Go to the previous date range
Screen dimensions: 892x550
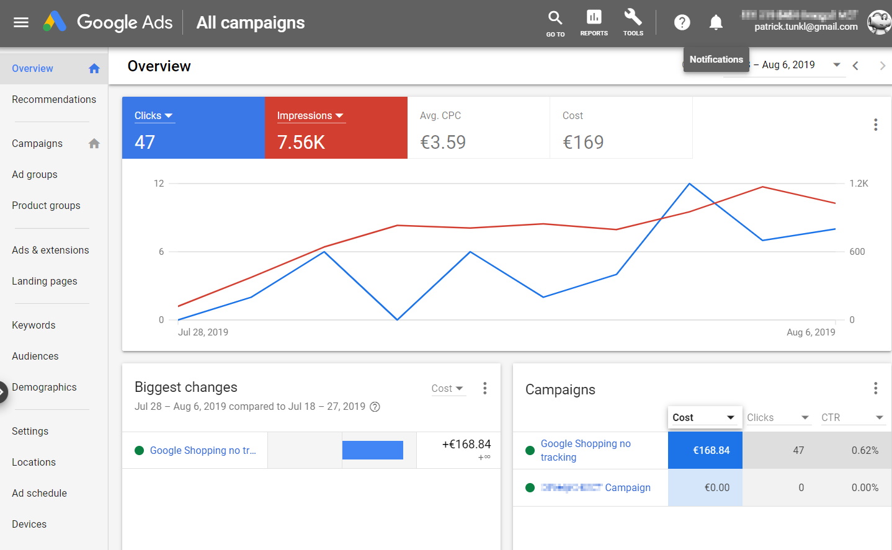(855, 66)
